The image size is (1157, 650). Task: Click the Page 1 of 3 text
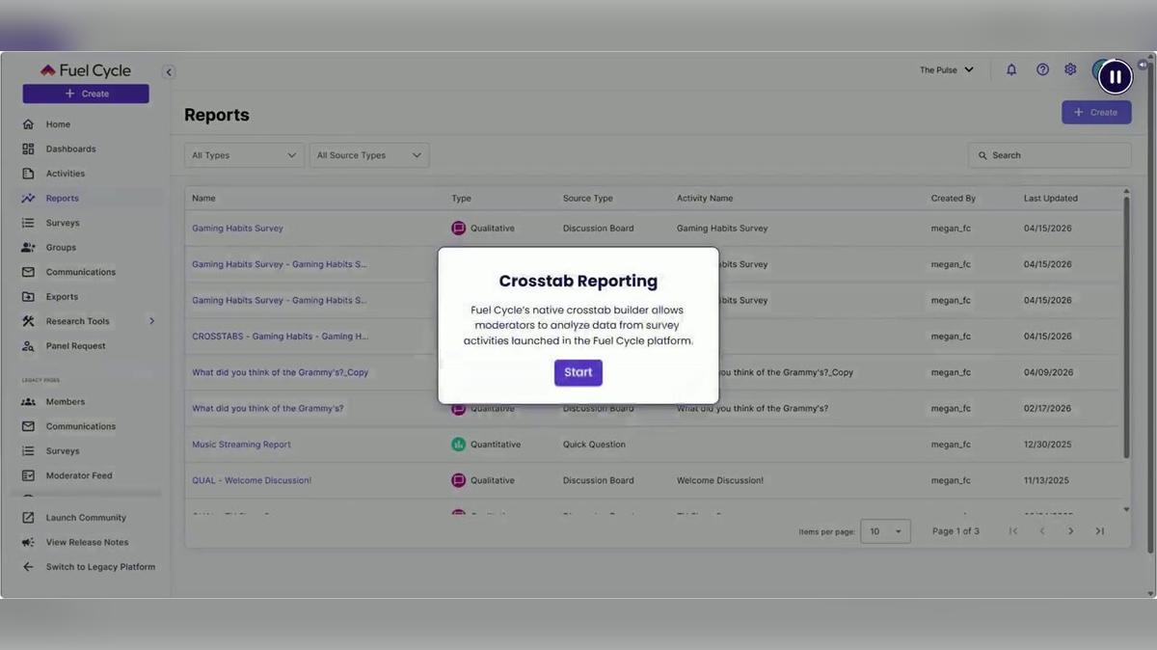(955, 531)
